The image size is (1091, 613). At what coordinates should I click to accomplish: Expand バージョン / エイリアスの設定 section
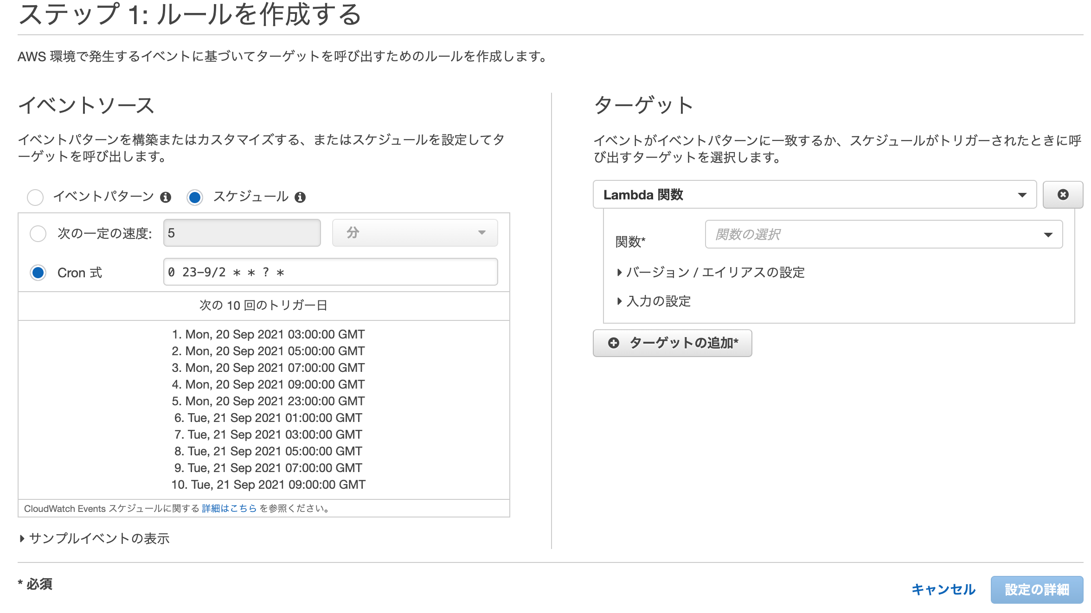(x=712, y=273)
